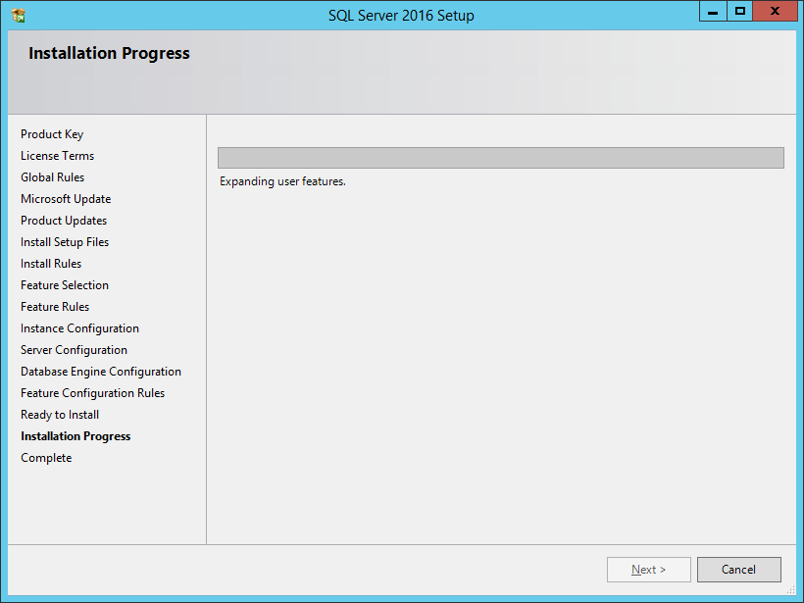This screenshot has height=603, width=804.
Task: Select the Ready to Install step
Action: click(x=60, y=415)
